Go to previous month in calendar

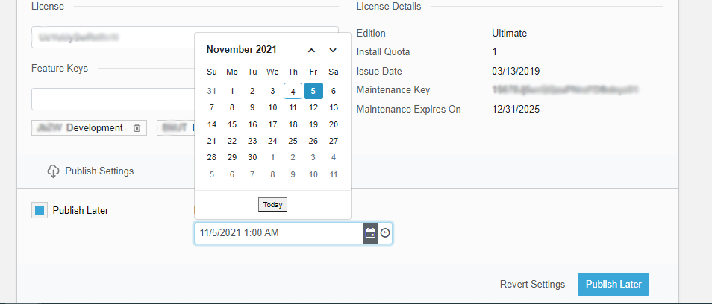(311, 50)
